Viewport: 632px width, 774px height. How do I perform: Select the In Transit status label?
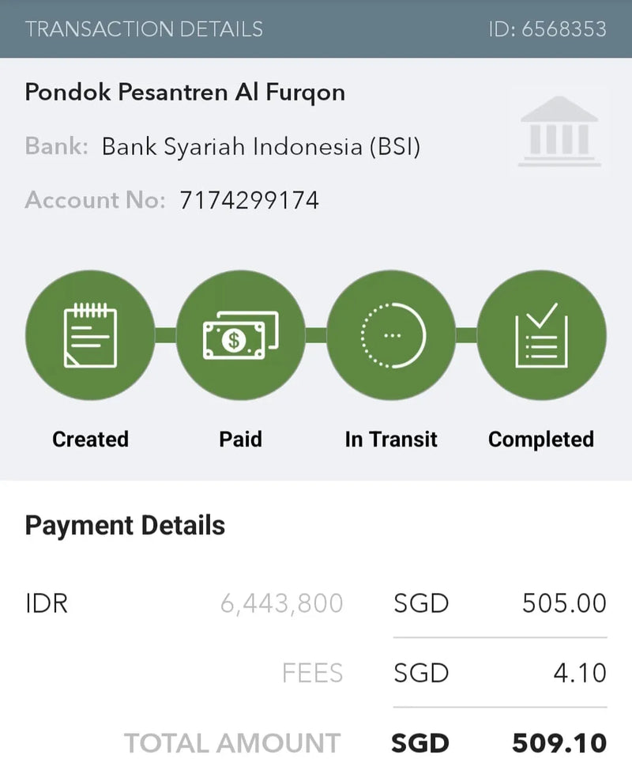click(x=391, y=439)
